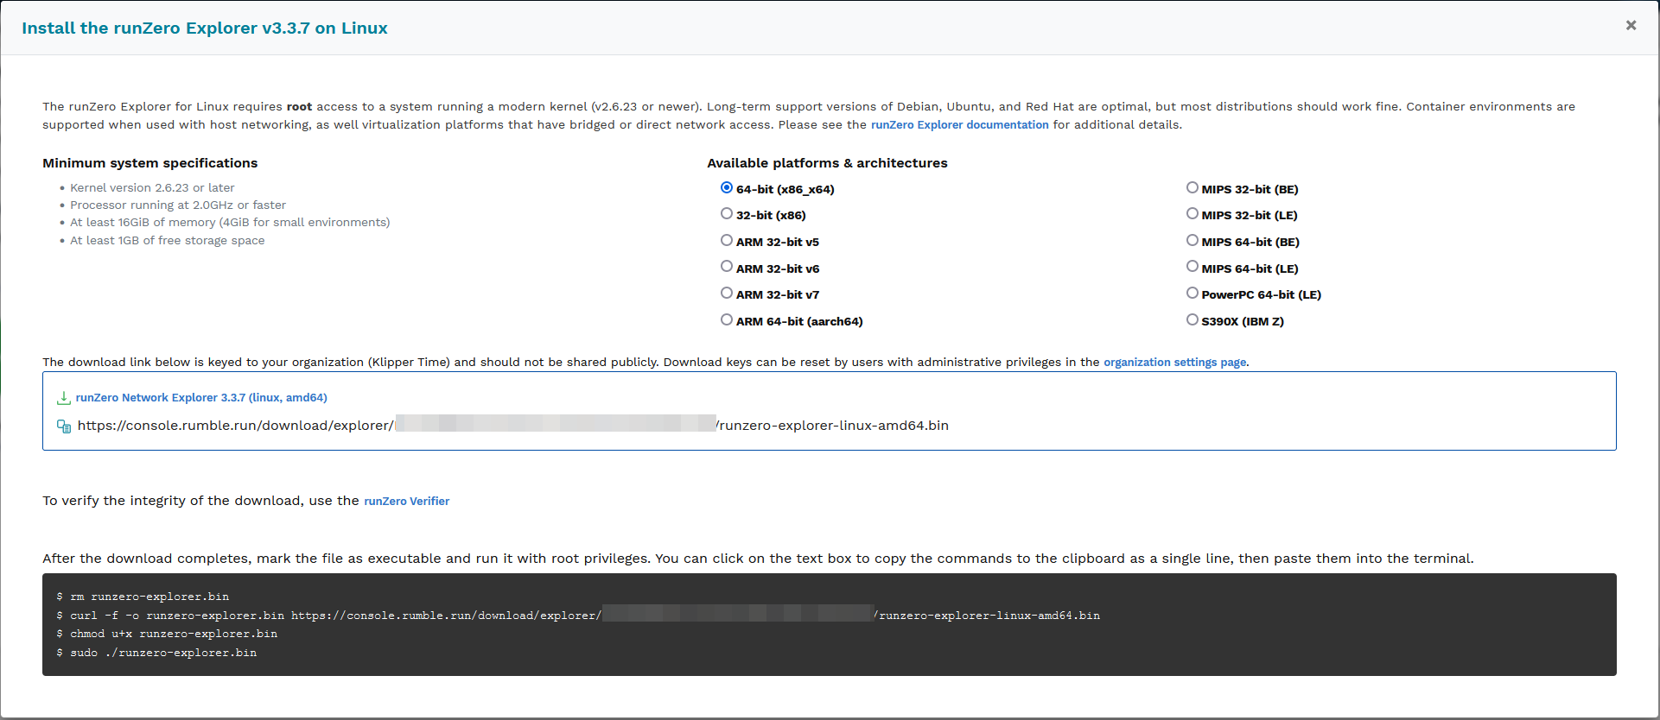Click 'At least 16GiB of memory' requirement
Image resolution: width=1660 pixels, height=720 pixels.
(x=230, y=223)
